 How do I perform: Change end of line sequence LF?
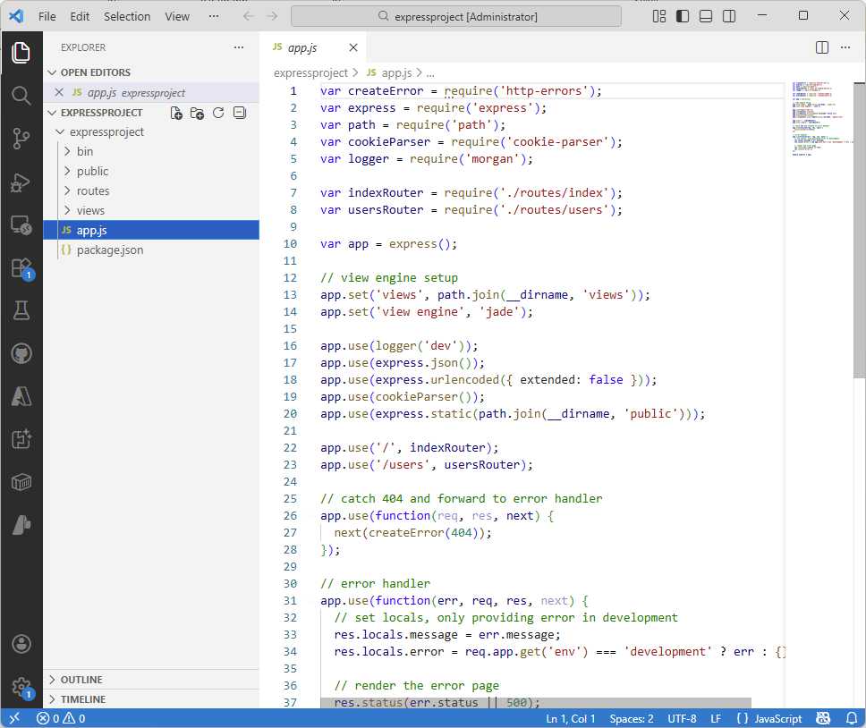tap(716, 718)
